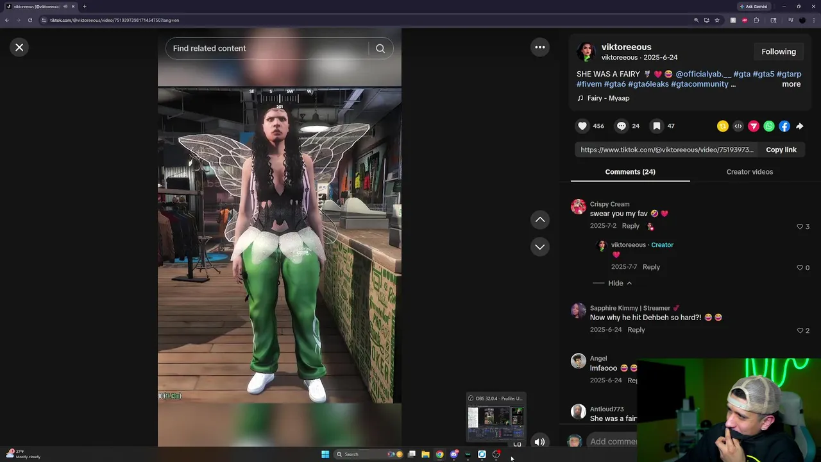The image size is (821, 462).
Task: Repost video with yellow repost icon
Action: click(x=723, y=126)
